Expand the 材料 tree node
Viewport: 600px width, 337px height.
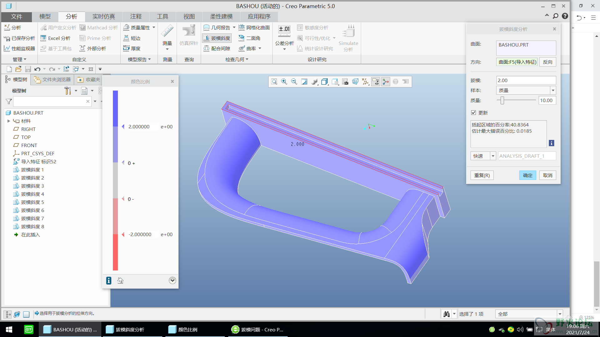9,121
